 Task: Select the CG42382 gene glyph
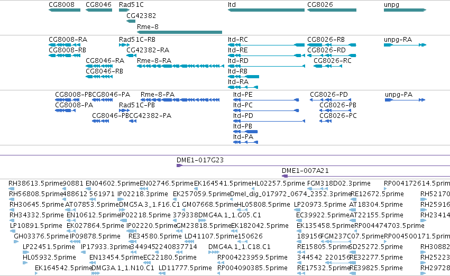131,21
